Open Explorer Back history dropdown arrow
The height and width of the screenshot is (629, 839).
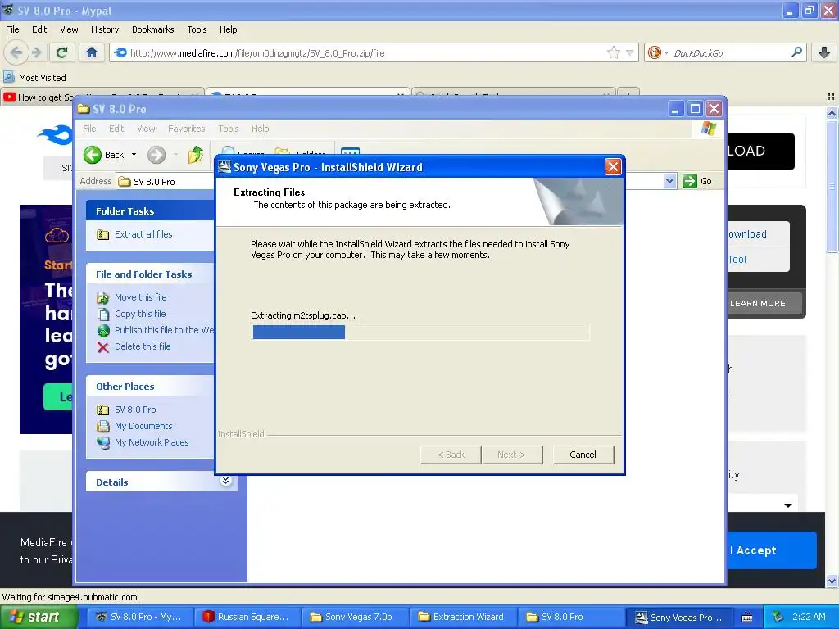[x=134, y=155]
